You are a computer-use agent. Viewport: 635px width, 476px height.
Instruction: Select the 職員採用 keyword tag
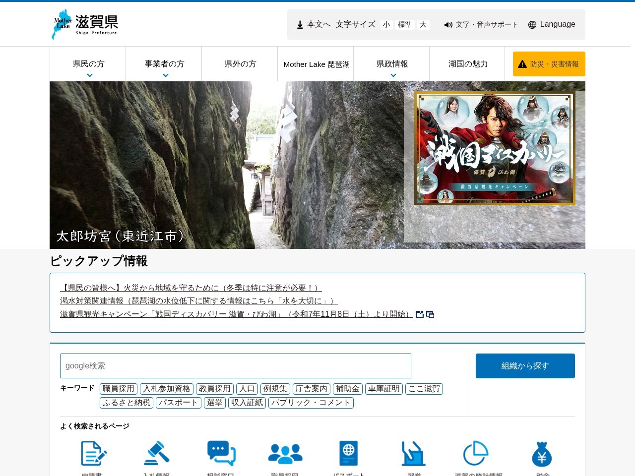119,389
